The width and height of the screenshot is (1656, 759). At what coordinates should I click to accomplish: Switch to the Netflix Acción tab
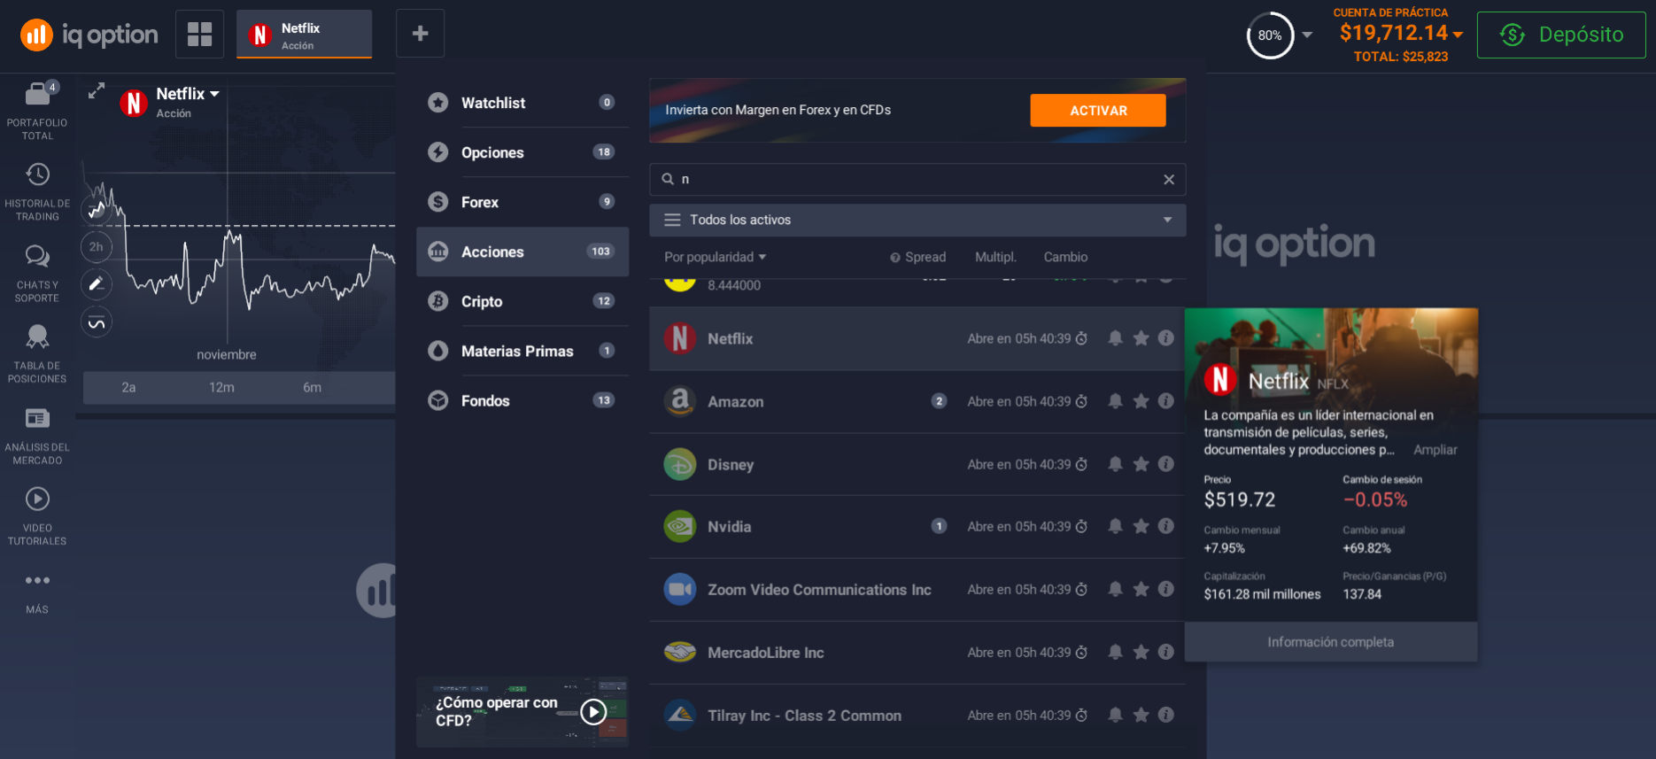(x=304, y=35)
